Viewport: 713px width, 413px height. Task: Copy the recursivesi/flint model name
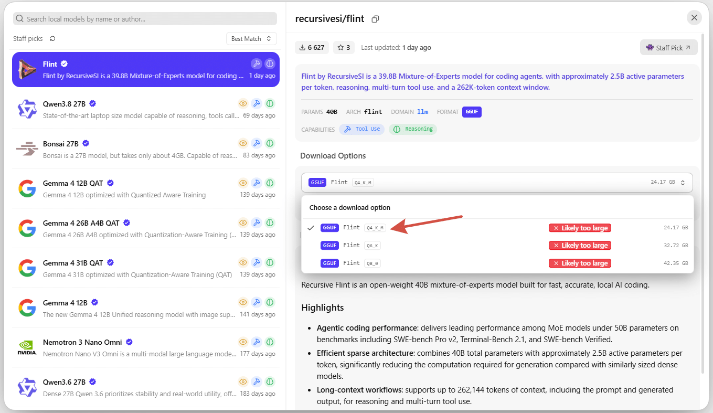pyautogui.click(x=375, y=19)
